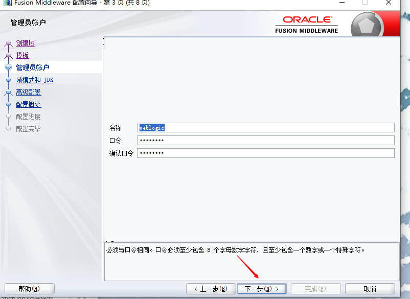Click the 域模式和 JDK step icon
This screenshot has width=410, height=299.
pyautogui.click(x=7, y=80)
